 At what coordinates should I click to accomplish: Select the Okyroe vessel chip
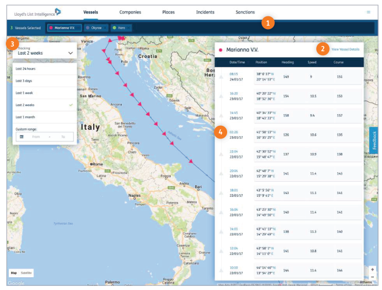[96, 28]
